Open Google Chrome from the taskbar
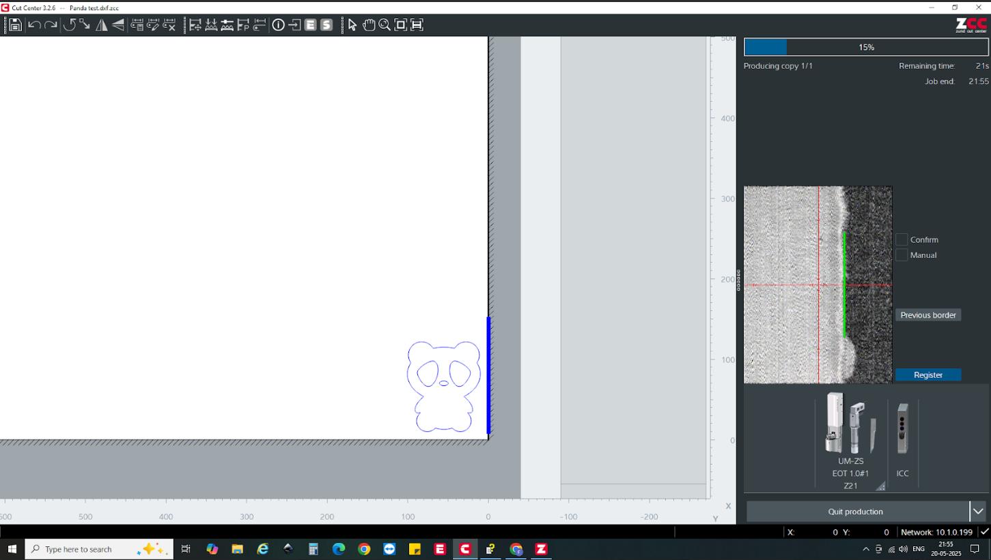This screenshot has height=560, width=991. [x=364, y=549]
